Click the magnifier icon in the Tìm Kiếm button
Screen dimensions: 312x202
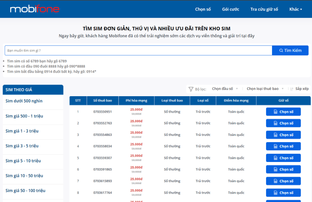[x=281, y=51]
